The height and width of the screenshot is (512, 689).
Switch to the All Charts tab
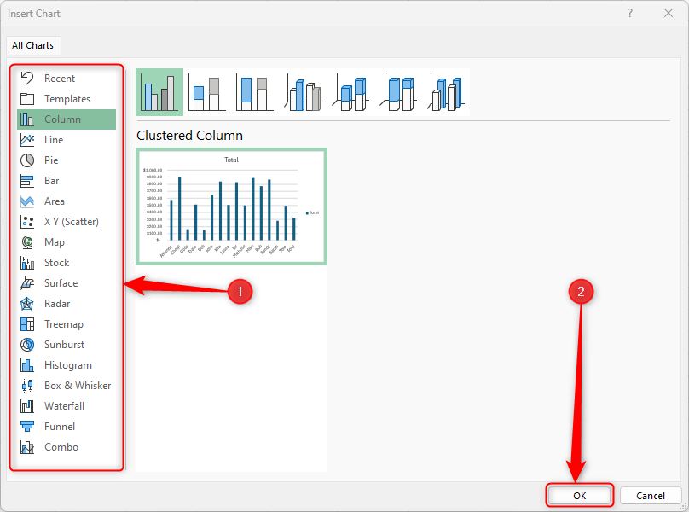coord(33,45)
